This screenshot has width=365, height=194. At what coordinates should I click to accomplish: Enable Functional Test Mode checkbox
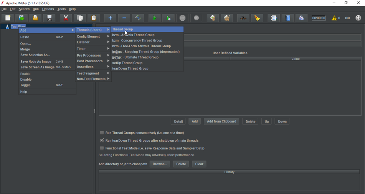tap(102, 148)
